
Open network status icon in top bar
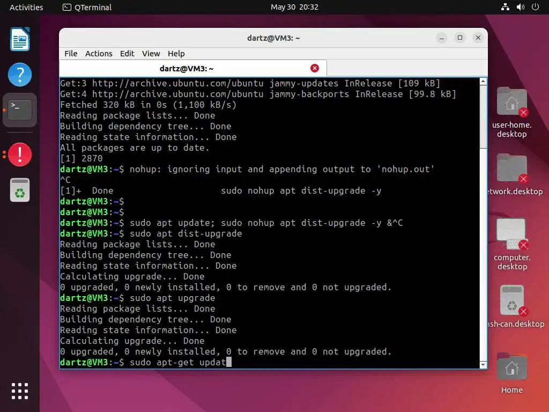tap(505, 7)
